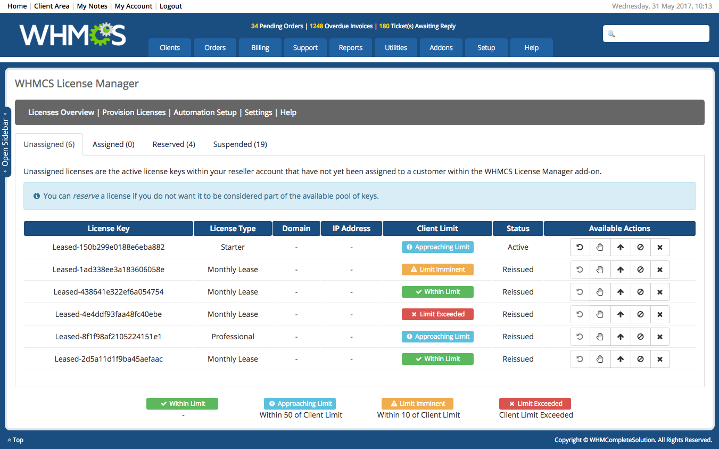The image size is (719, 449).
Task: Reserve license Leased-438641e322ef6a054754 with hand icon
Action: (x=600, y=292)
